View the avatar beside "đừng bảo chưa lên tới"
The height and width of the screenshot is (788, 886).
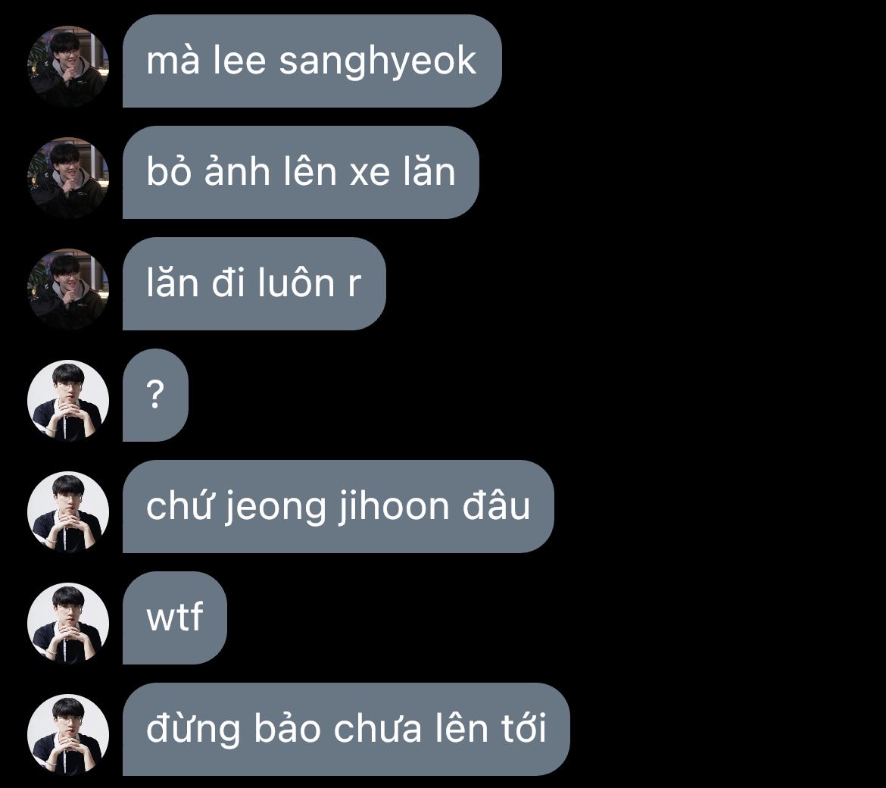(68, 734)
